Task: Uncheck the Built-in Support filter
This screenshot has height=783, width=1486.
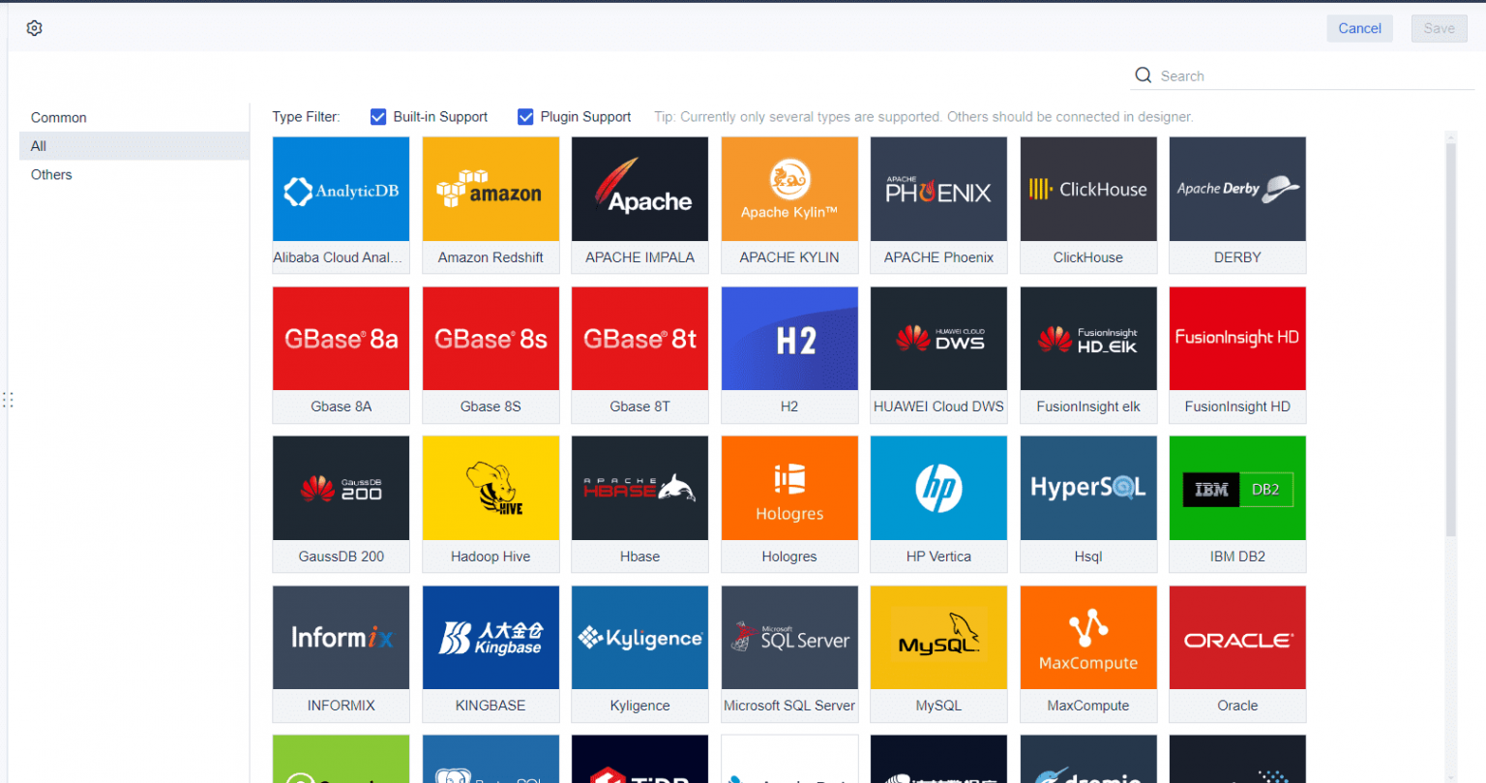Action: 377,116
